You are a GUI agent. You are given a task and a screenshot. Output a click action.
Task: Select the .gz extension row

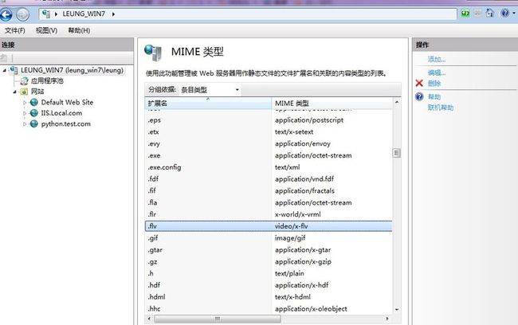(x=269, y=261)
